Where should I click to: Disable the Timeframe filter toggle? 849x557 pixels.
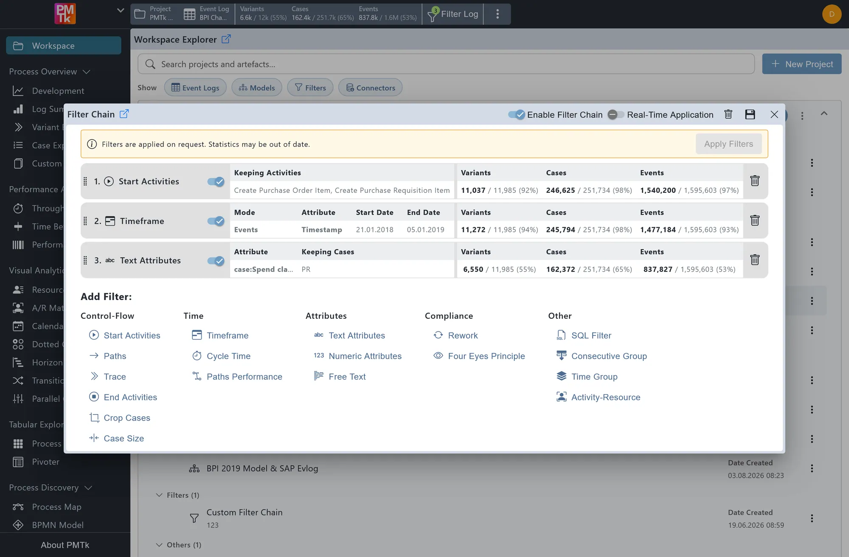click(216, 221)
